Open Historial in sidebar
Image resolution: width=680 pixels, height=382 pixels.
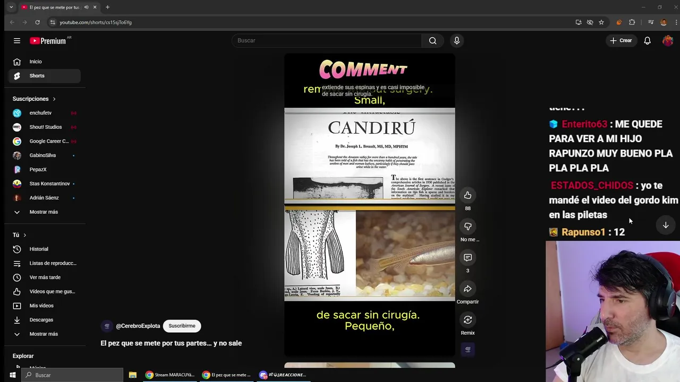[x=45, y=249]
